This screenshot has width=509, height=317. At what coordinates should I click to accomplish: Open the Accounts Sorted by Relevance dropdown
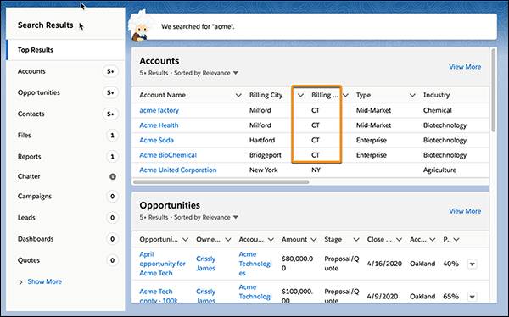pos(236,73)
